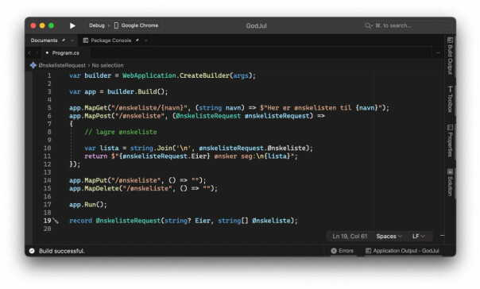This screenshot has height=289, width=480.
Task: Click the Ln 19, Col 61 position indicator
Action: [x=350, y=236]
